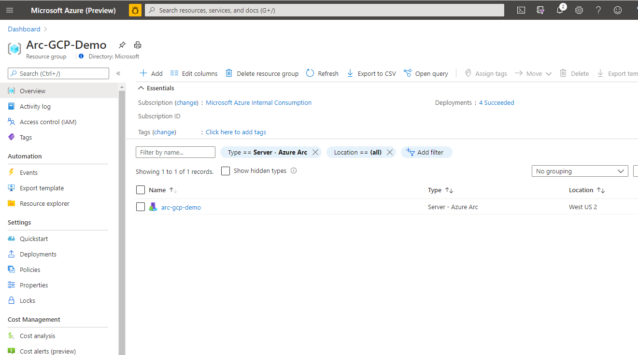
Task: Click the Add filter button
Action: [426, 152]
